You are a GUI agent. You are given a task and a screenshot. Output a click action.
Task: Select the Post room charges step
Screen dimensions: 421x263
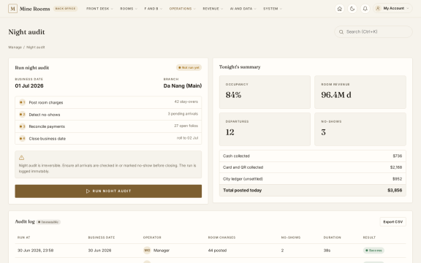[108, 102]
